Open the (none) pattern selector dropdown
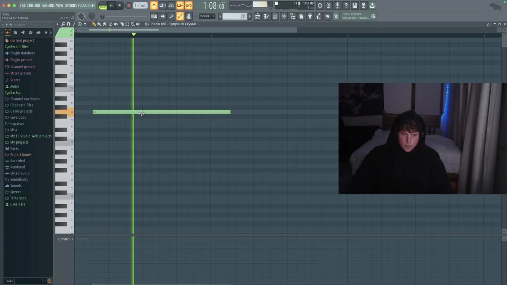 click(x=207, y=16)
